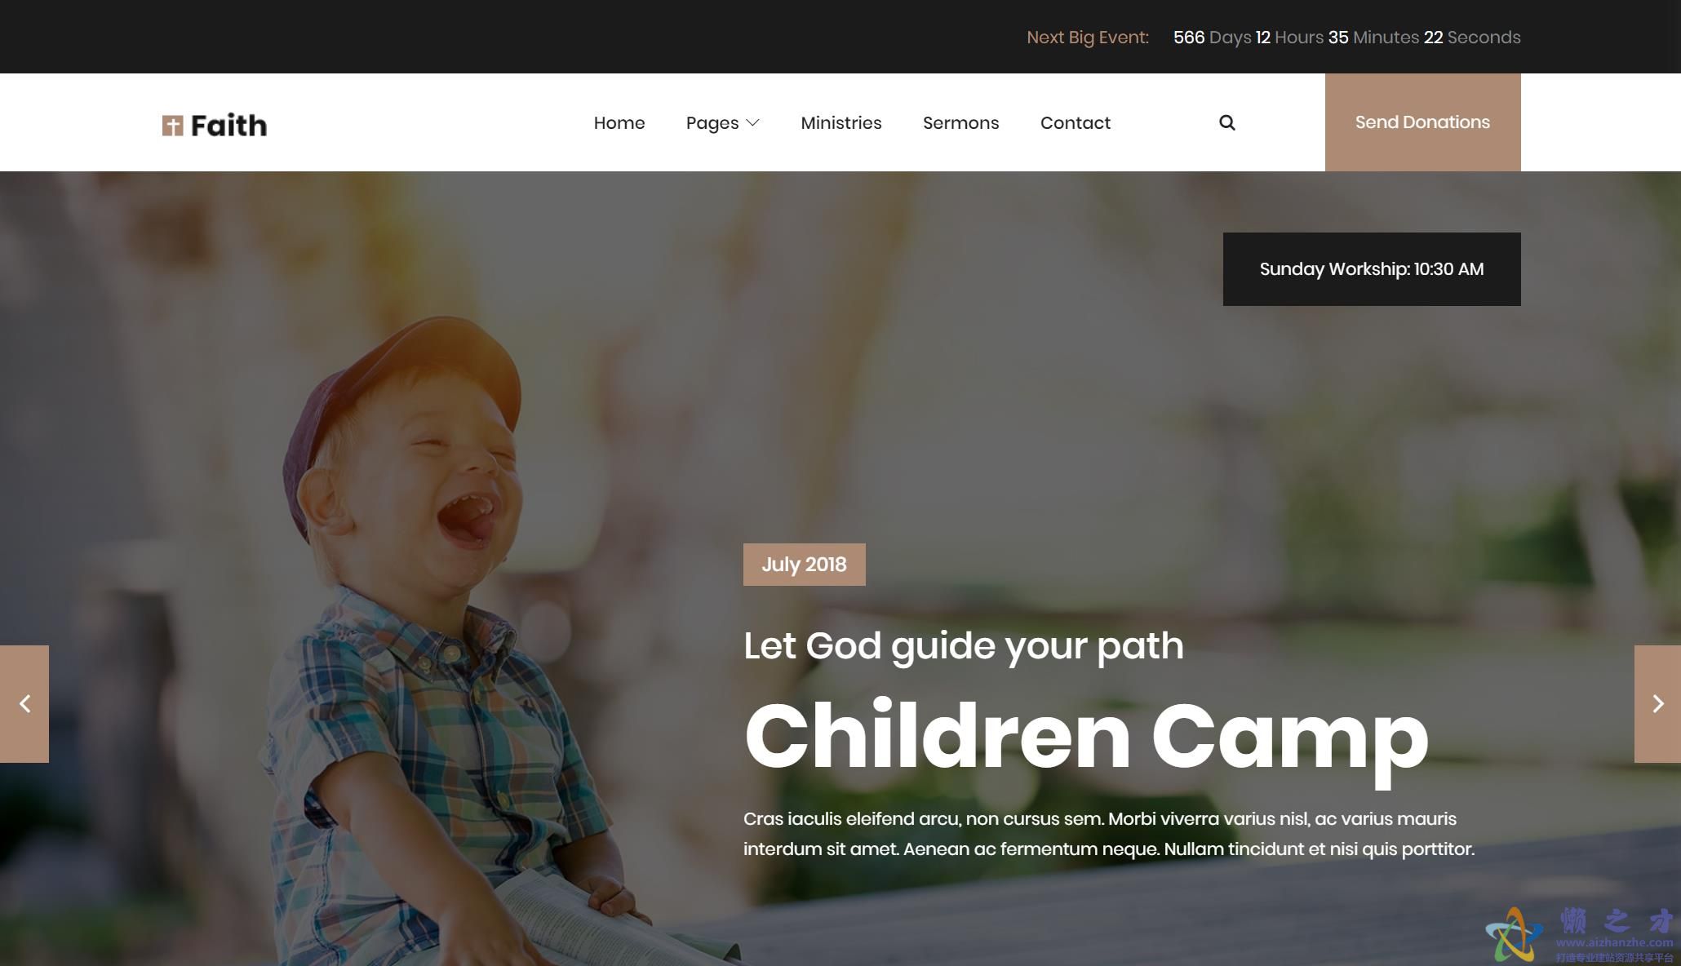Expand the Pages dropdown chevron
1681x966 pixels.
[753, 122]
